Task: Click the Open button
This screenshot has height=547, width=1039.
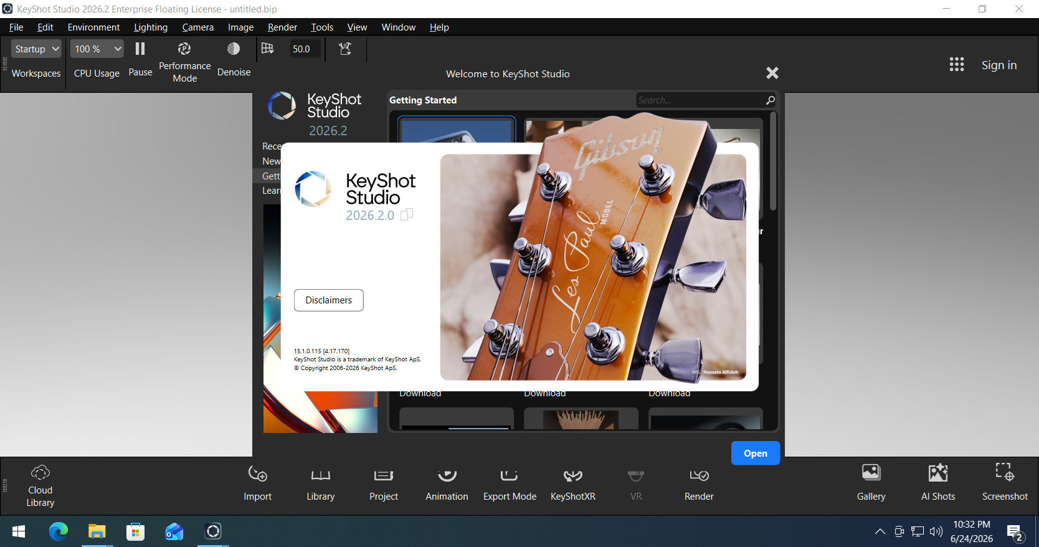Action: point(756,454)
